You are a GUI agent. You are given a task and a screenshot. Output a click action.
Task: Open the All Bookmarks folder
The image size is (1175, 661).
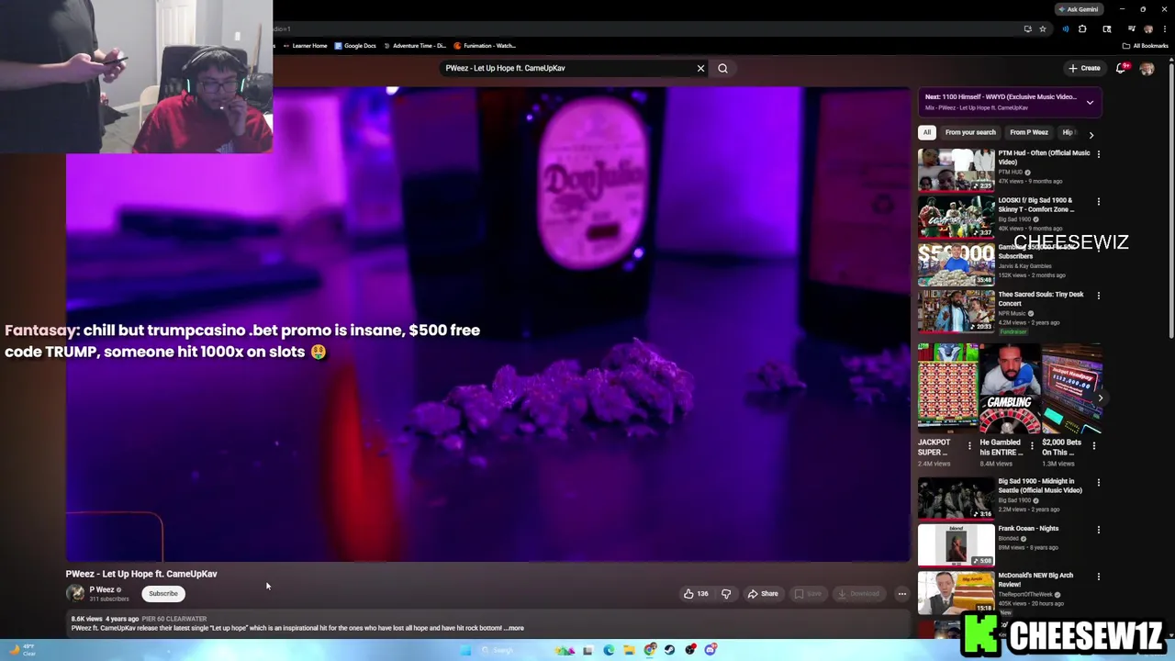pyautogui.click(x=1145, y=46)
